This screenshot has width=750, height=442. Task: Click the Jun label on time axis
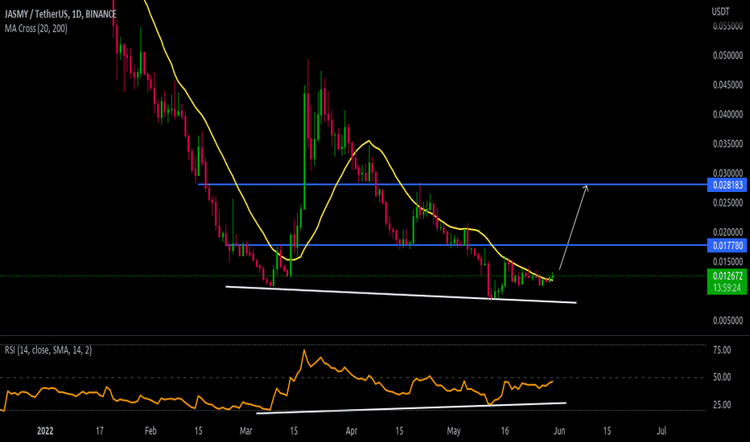[558, 431]
